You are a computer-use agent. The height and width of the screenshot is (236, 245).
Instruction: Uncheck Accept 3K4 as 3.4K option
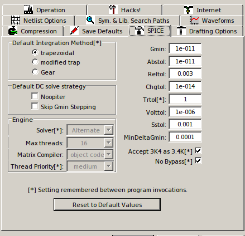[198, 151]
